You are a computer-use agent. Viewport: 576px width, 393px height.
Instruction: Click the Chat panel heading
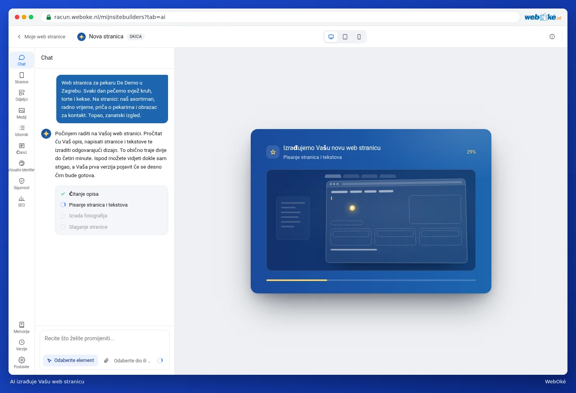47,58
